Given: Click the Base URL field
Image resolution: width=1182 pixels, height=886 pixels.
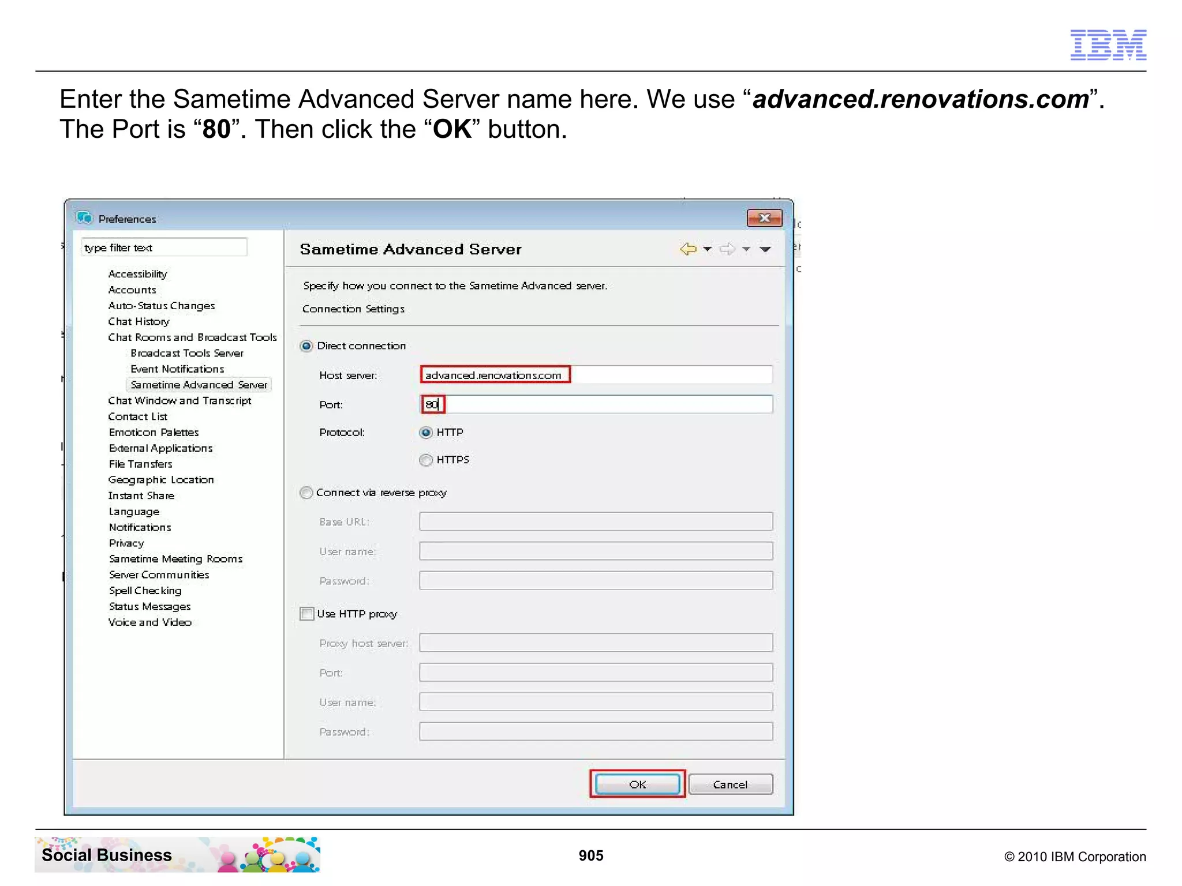Looking at the screenshot, I should coord(596,521).
